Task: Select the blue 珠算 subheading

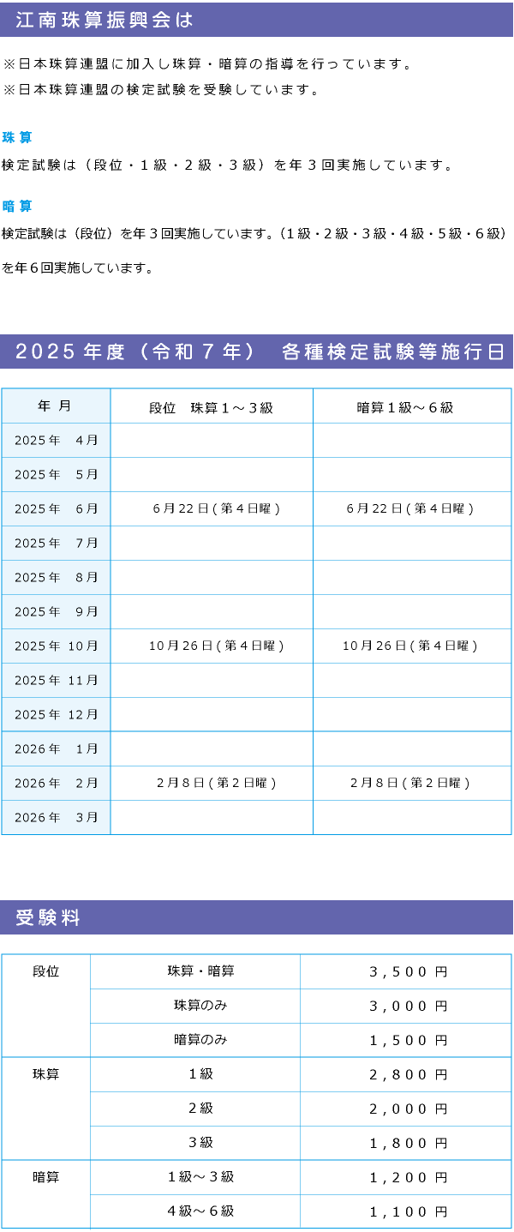Action: coord(17,137)
